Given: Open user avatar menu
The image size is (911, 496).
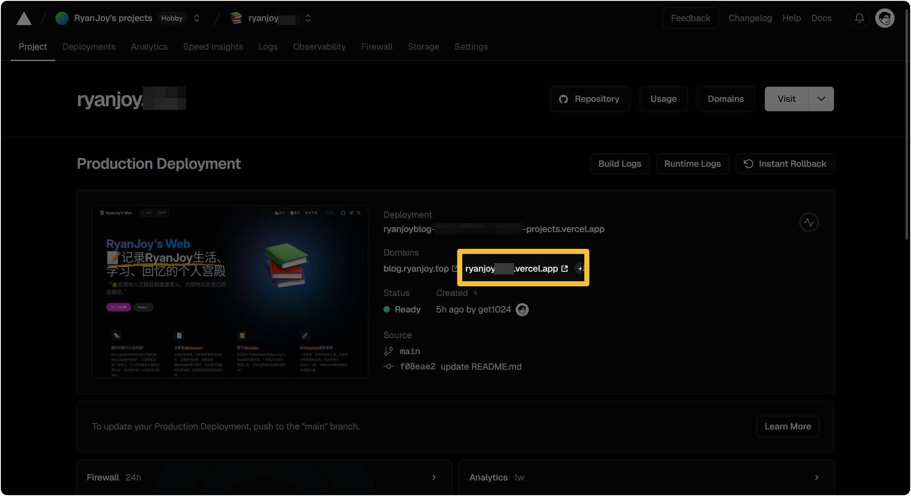Looking at the screenshot, I should pos(884,18).
